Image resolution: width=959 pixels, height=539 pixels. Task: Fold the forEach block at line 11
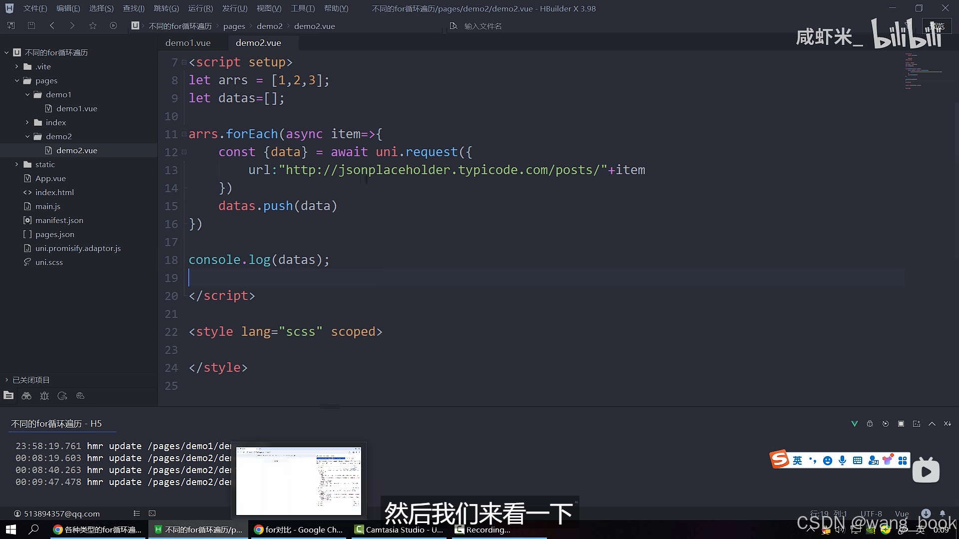coord(184,134)
